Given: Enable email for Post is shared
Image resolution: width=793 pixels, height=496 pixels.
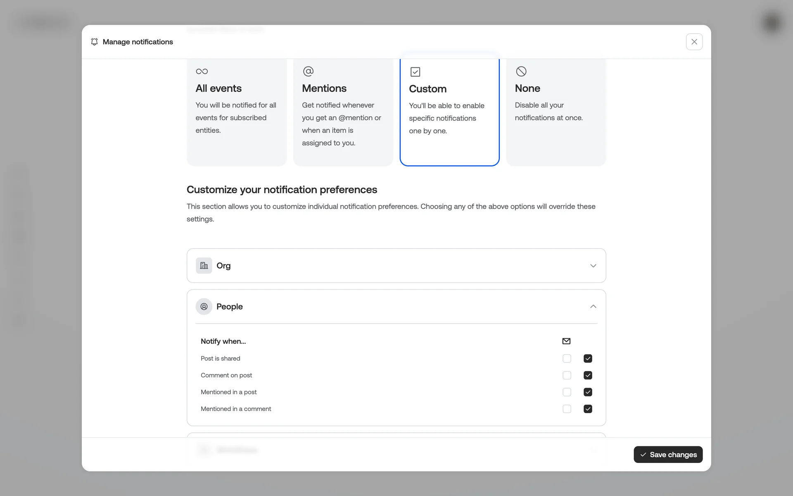Looking at the screenshot, I should pos(567,359).
